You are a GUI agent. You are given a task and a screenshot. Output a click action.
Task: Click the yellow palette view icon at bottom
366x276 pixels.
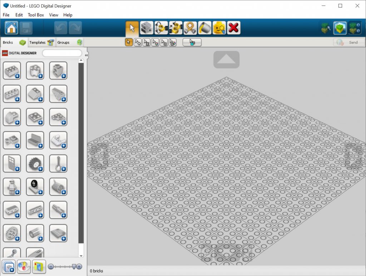(x=39, y=266)
